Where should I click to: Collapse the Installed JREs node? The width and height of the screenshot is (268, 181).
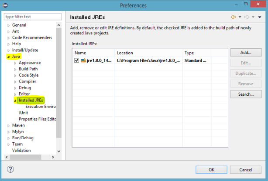[15, 101]
